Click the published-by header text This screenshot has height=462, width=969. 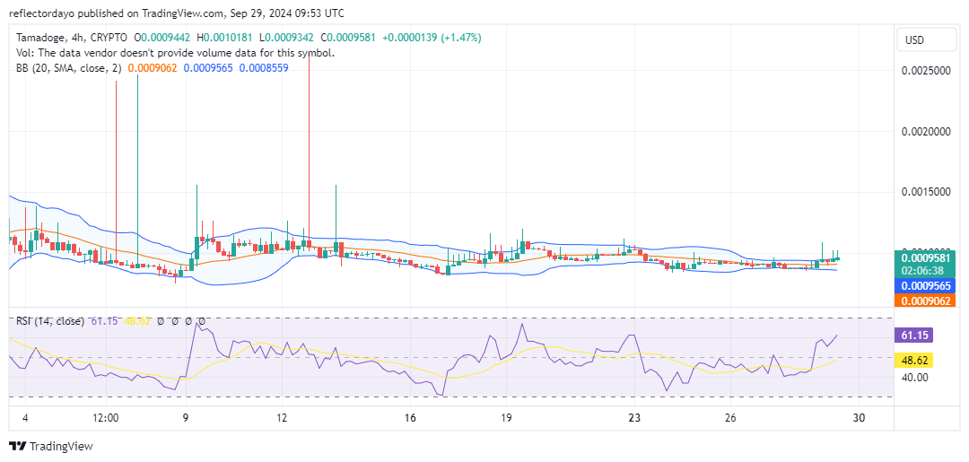(177, 13)
